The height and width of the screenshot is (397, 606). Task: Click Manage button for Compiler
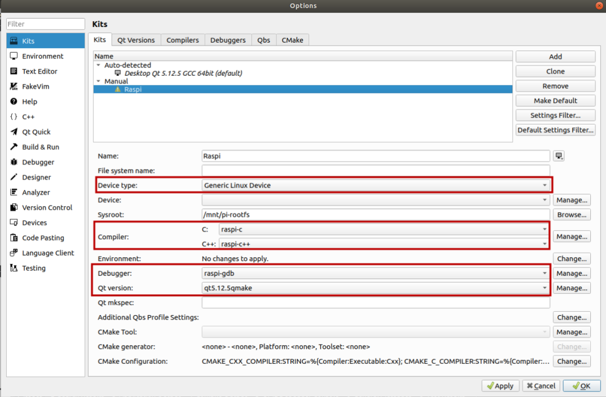572,236
